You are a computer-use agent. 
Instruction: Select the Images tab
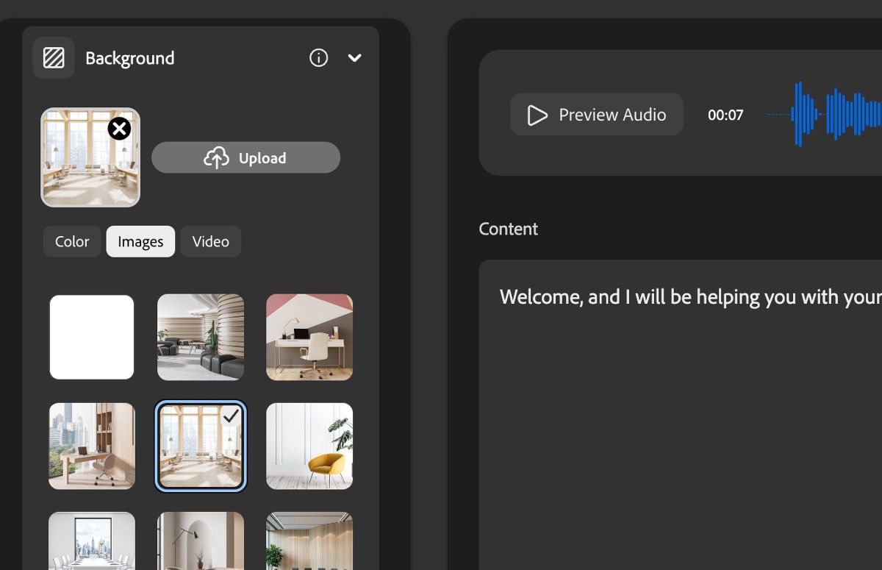pyautogui.click(x=140, y=241)
